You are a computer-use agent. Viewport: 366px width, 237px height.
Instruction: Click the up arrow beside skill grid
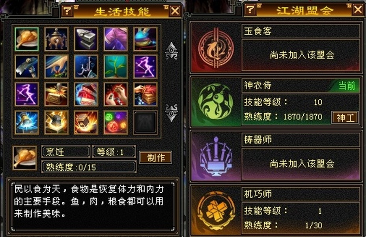171,51
